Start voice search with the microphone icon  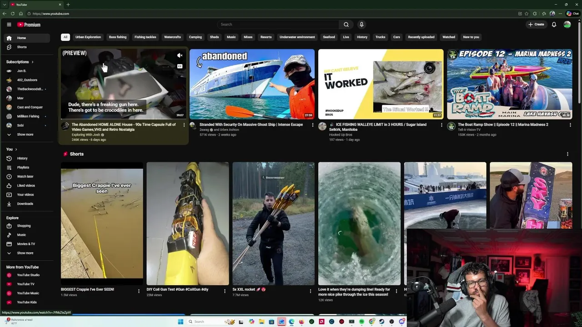[x=361, y=25]
